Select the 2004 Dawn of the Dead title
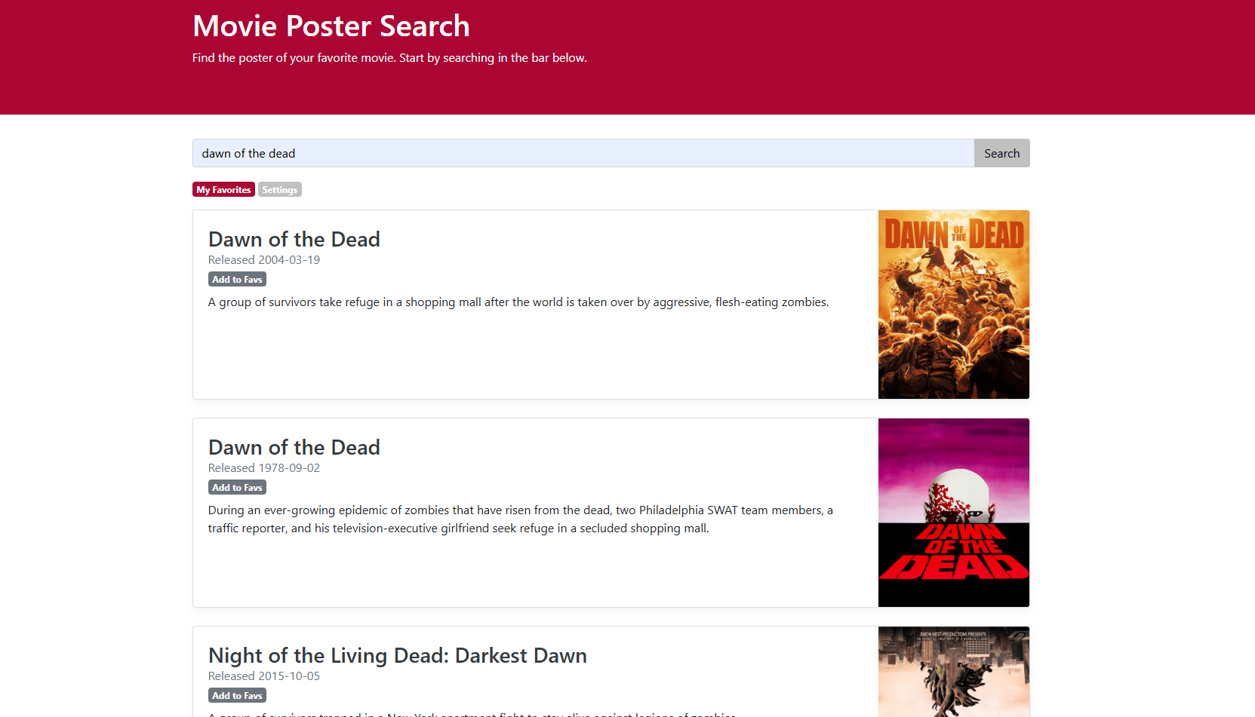The width and height of the screenshot is (1255, 717). (294, 239)
